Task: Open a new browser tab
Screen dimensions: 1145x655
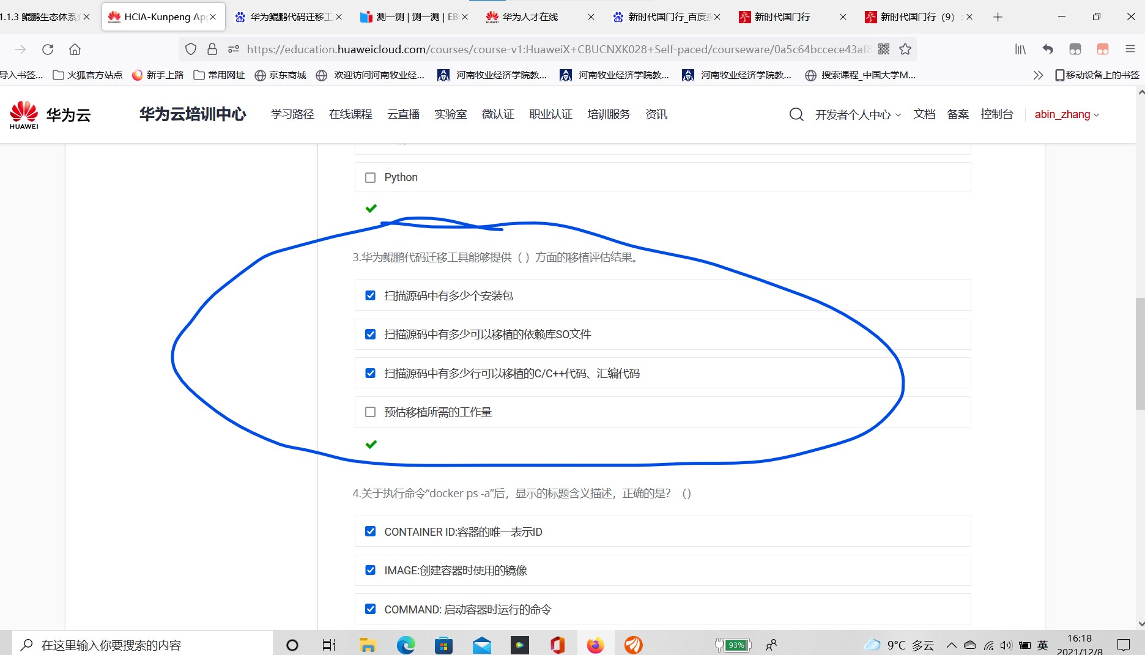Action: [998, 17]
